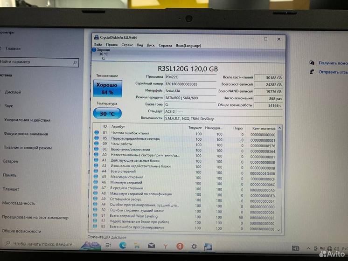Click the scroll up arrow of attribute list
The height and width of the screenshot is (261, 348).
click(x=279, y=128)
